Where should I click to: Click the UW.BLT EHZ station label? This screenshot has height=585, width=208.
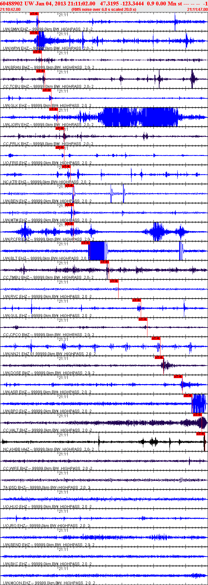click(15, 258)
